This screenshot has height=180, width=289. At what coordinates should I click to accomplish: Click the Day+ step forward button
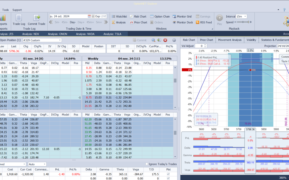[81, 22]
